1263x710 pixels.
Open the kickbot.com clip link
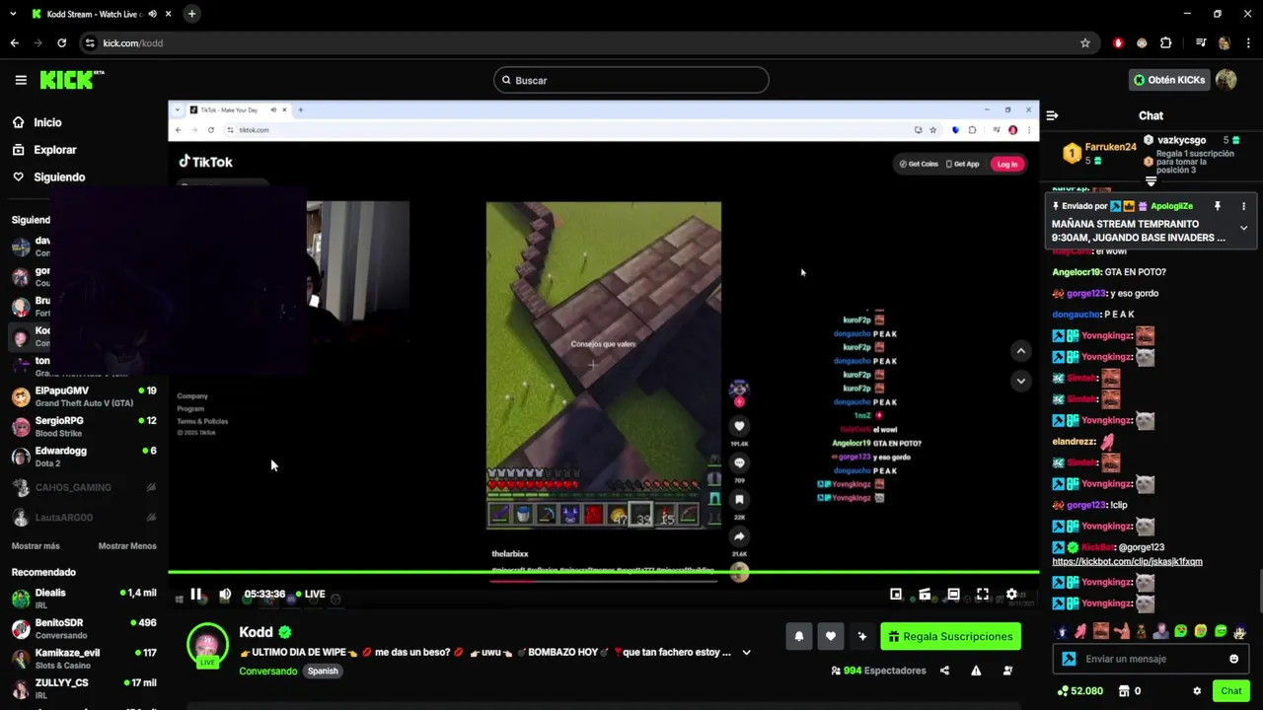tap(1127, 561)
